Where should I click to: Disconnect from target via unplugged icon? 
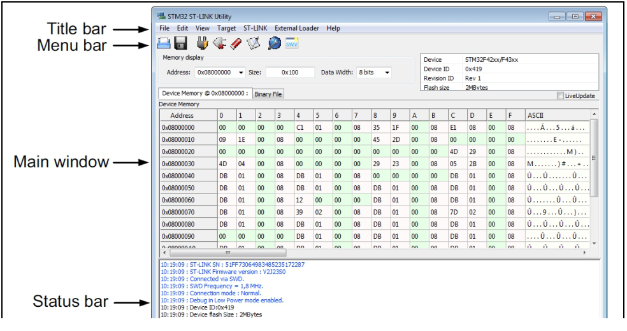(x=220, y=43)
